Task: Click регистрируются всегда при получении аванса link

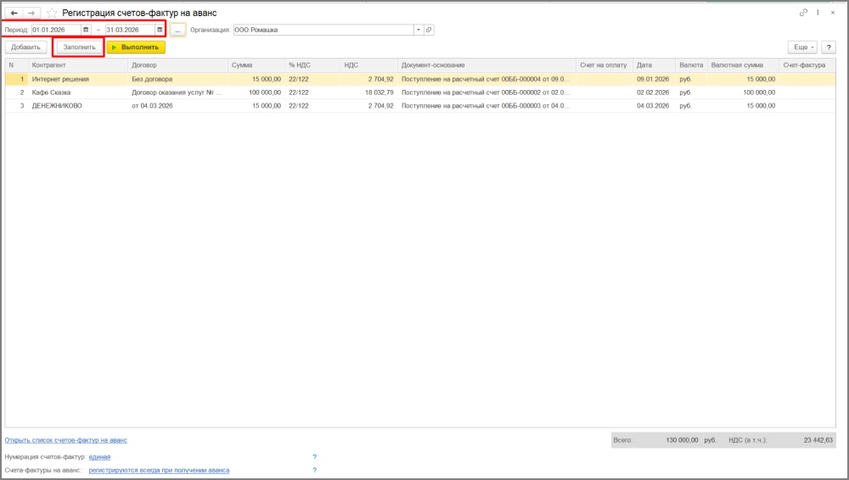Action: [159, 470]
